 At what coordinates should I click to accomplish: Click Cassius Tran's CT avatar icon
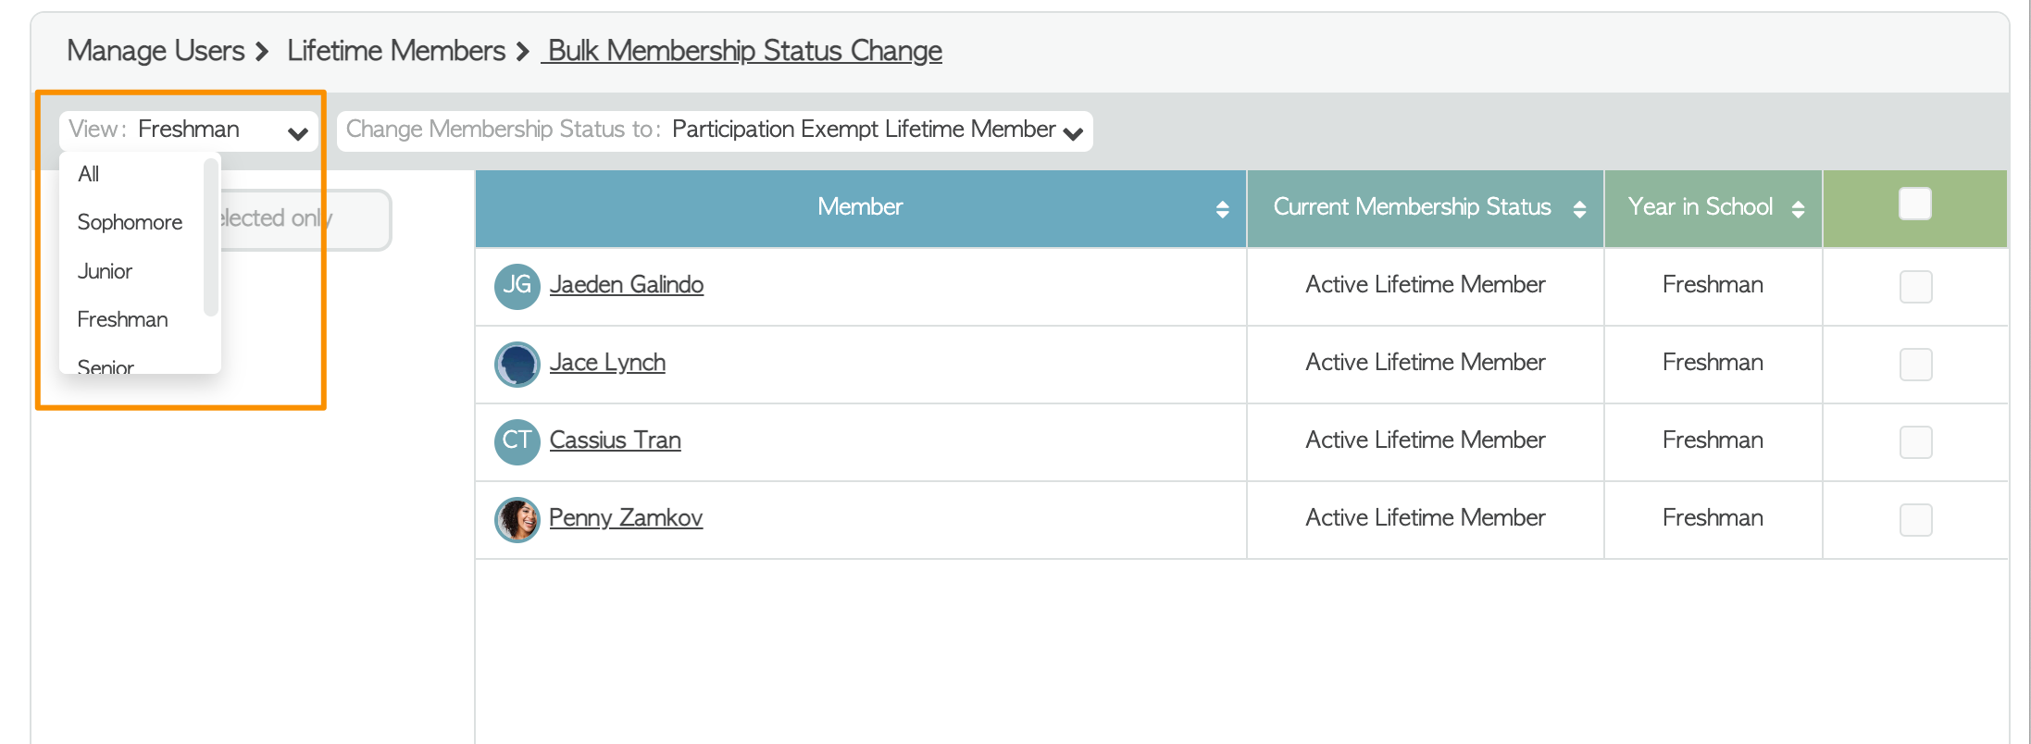click(x=517, y=441)
